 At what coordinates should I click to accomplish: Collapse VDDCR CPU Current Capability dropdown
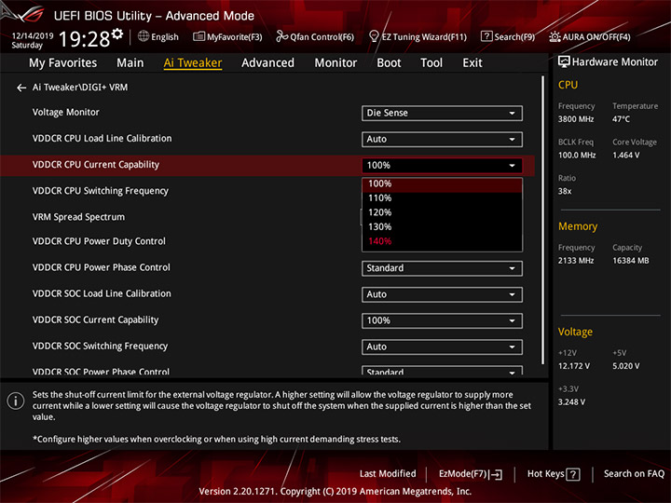[x=442, y=166]
